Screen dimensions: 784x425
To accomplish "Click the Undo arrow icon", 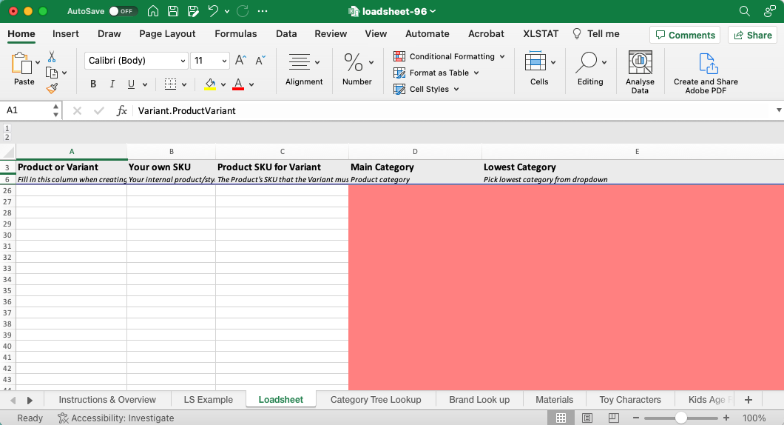I will [213, 11].
